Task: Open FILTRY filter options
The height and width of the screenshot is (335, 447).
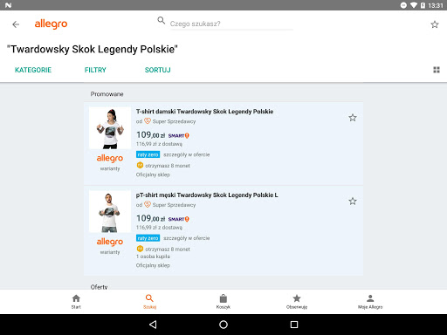Action: point(95,70)
